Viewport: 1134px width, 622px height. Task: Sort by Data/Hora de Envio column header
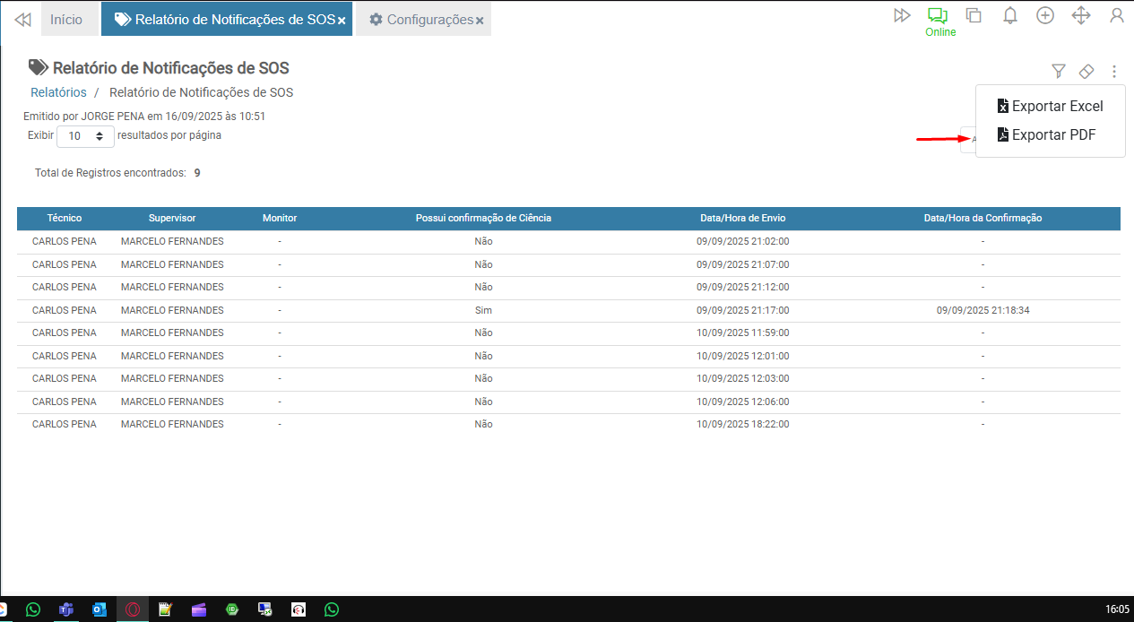click(742, 218)
